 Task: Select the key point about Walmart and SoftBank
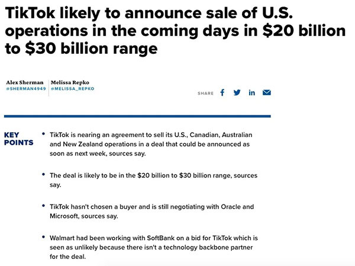(x=153, y=247)
